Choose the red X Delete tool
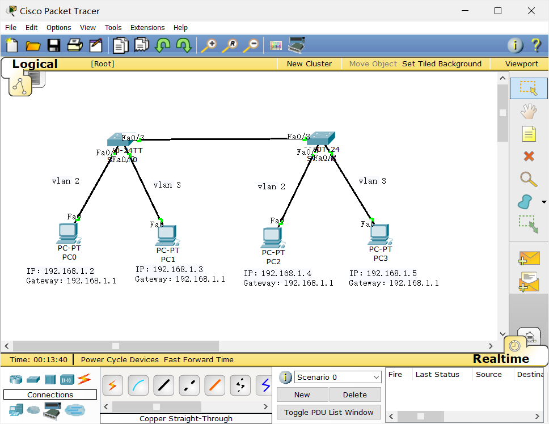Image resolution: width=549 pixels, height=424 pixels. click(x=529, y=156)
